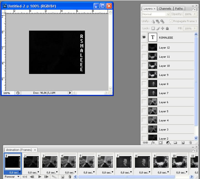
Task: Add a layer mask
Action: 160,143
